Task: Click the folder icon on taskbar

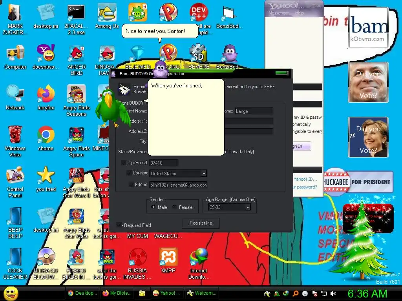Action: 142,293
